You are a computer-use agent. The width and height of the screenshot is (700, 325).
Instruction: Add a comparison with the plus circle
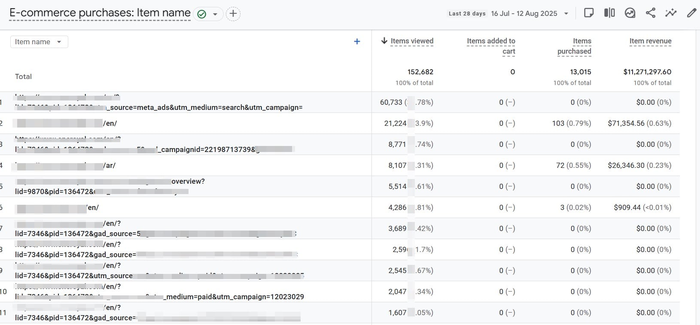(x=233, y=14)
